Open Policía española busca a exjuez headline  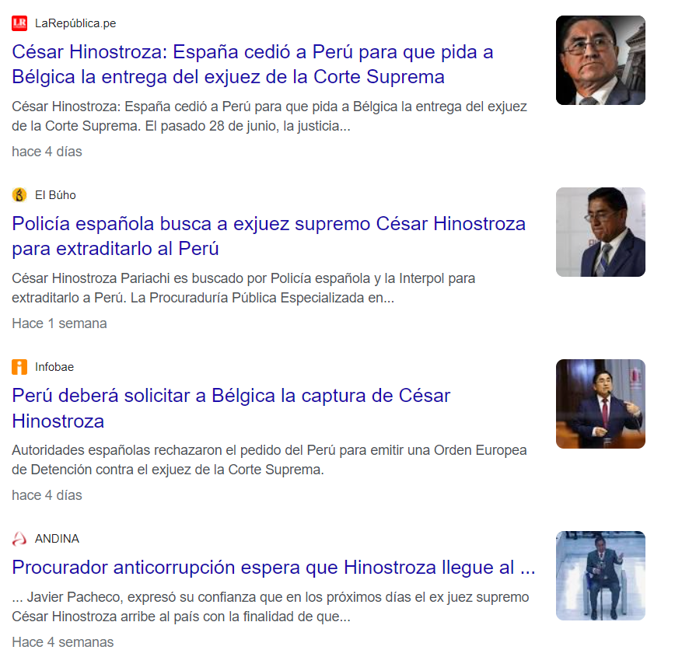268,236
